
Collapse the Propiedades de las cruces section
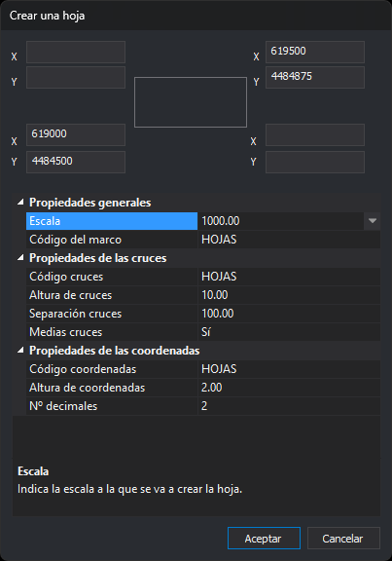[20, 257]
